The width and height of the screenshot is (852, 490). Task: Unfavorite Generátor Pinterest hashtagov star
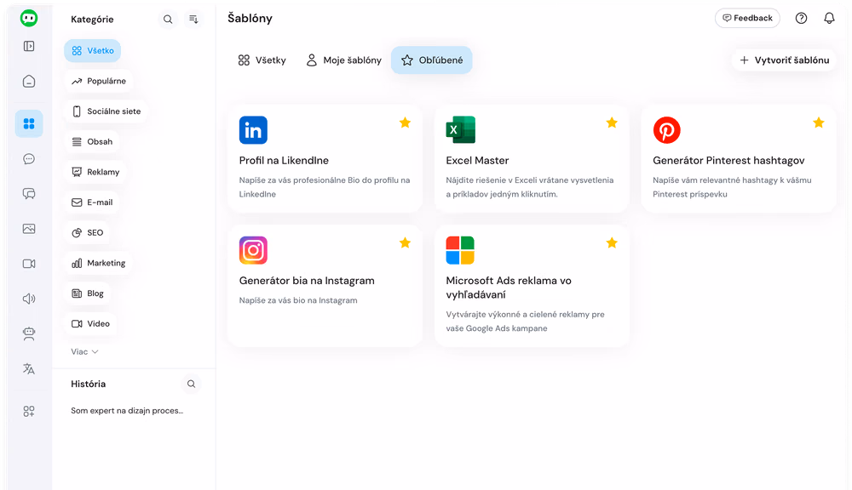click(x=818, y=122)
